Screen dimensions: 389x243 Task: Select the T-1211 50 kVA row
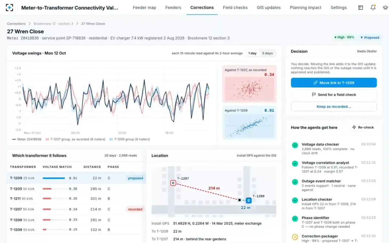[x=77, y=199]
